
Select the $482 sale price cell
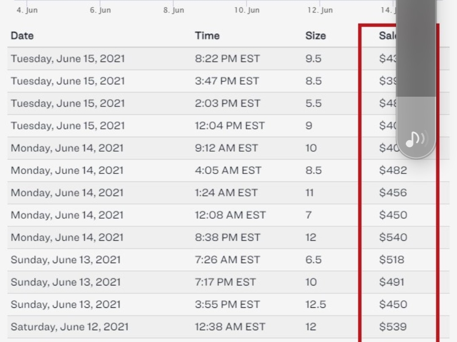(393, 170)
